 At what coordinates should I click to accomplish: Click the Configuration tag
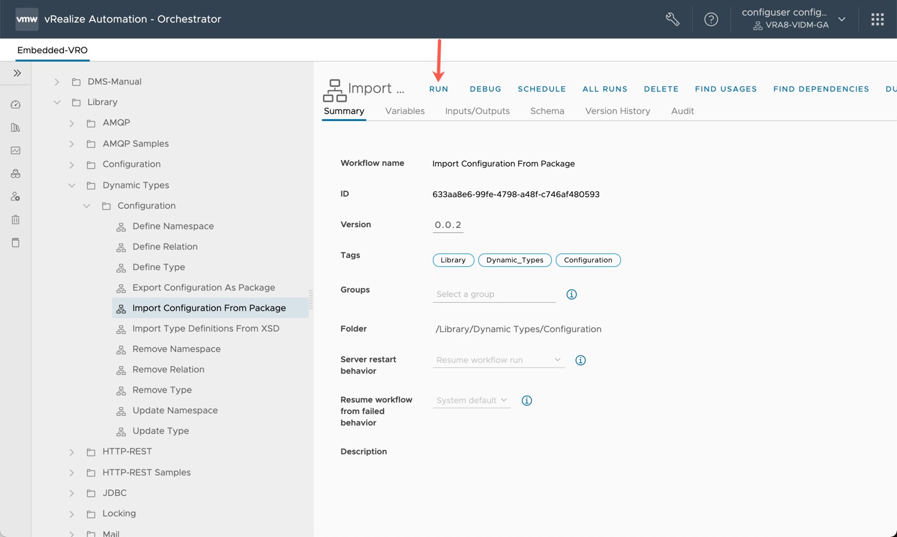click(x=588, y=260)
